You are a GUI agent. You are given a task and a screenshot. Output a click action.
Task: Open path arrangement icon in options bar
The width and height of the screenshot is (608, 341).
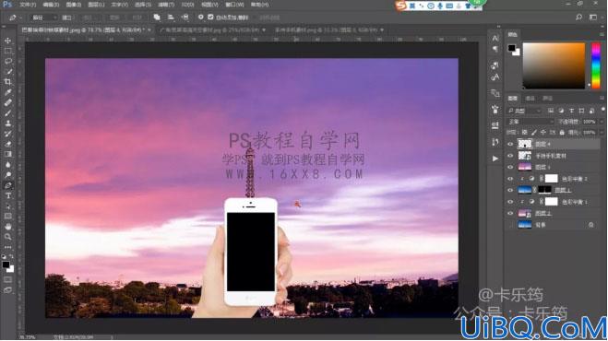185,18
